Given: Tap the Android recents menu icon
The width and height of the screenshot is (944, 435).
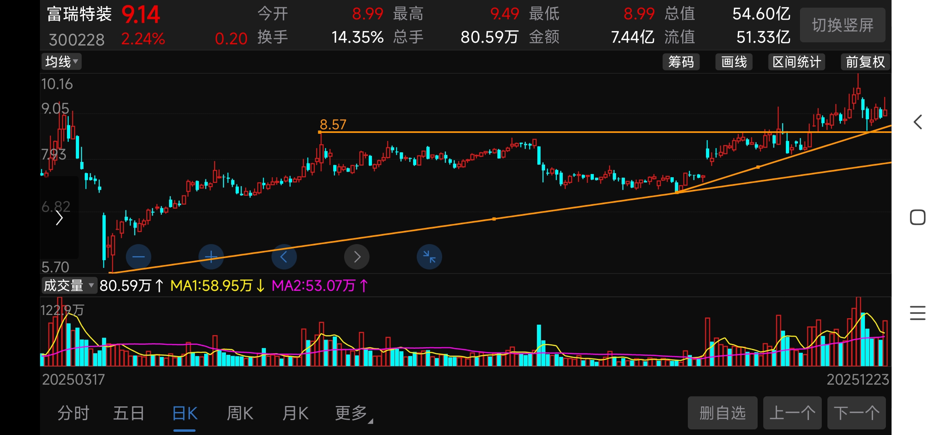Looking at the screenshot, I should (x=918, y=313).
